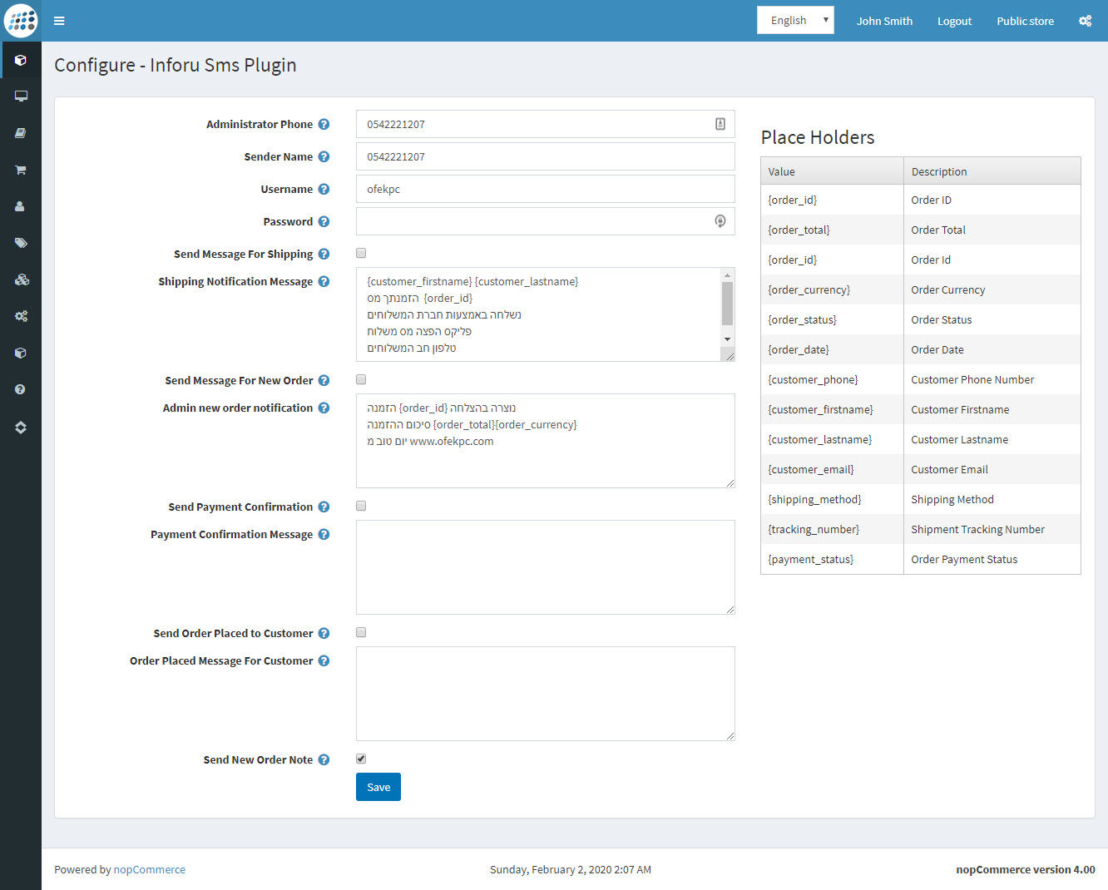The image size is (1108, 890).
Task: Click password manager icon in Password field
Action: (x=720, y=221)
